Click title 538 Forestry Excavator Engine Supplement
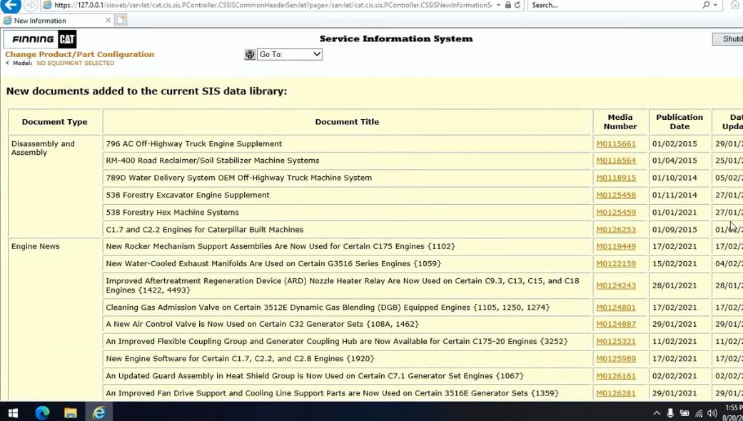 [188, 195]
